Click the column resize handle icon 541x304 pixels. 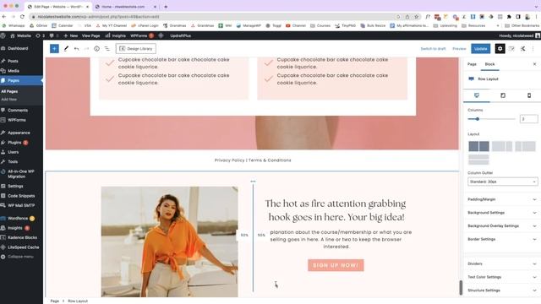point(253,182)
